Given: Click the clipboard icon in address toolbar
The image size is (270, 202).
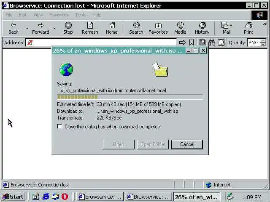Looking at the screenshot, I should [x=221, y=43].
